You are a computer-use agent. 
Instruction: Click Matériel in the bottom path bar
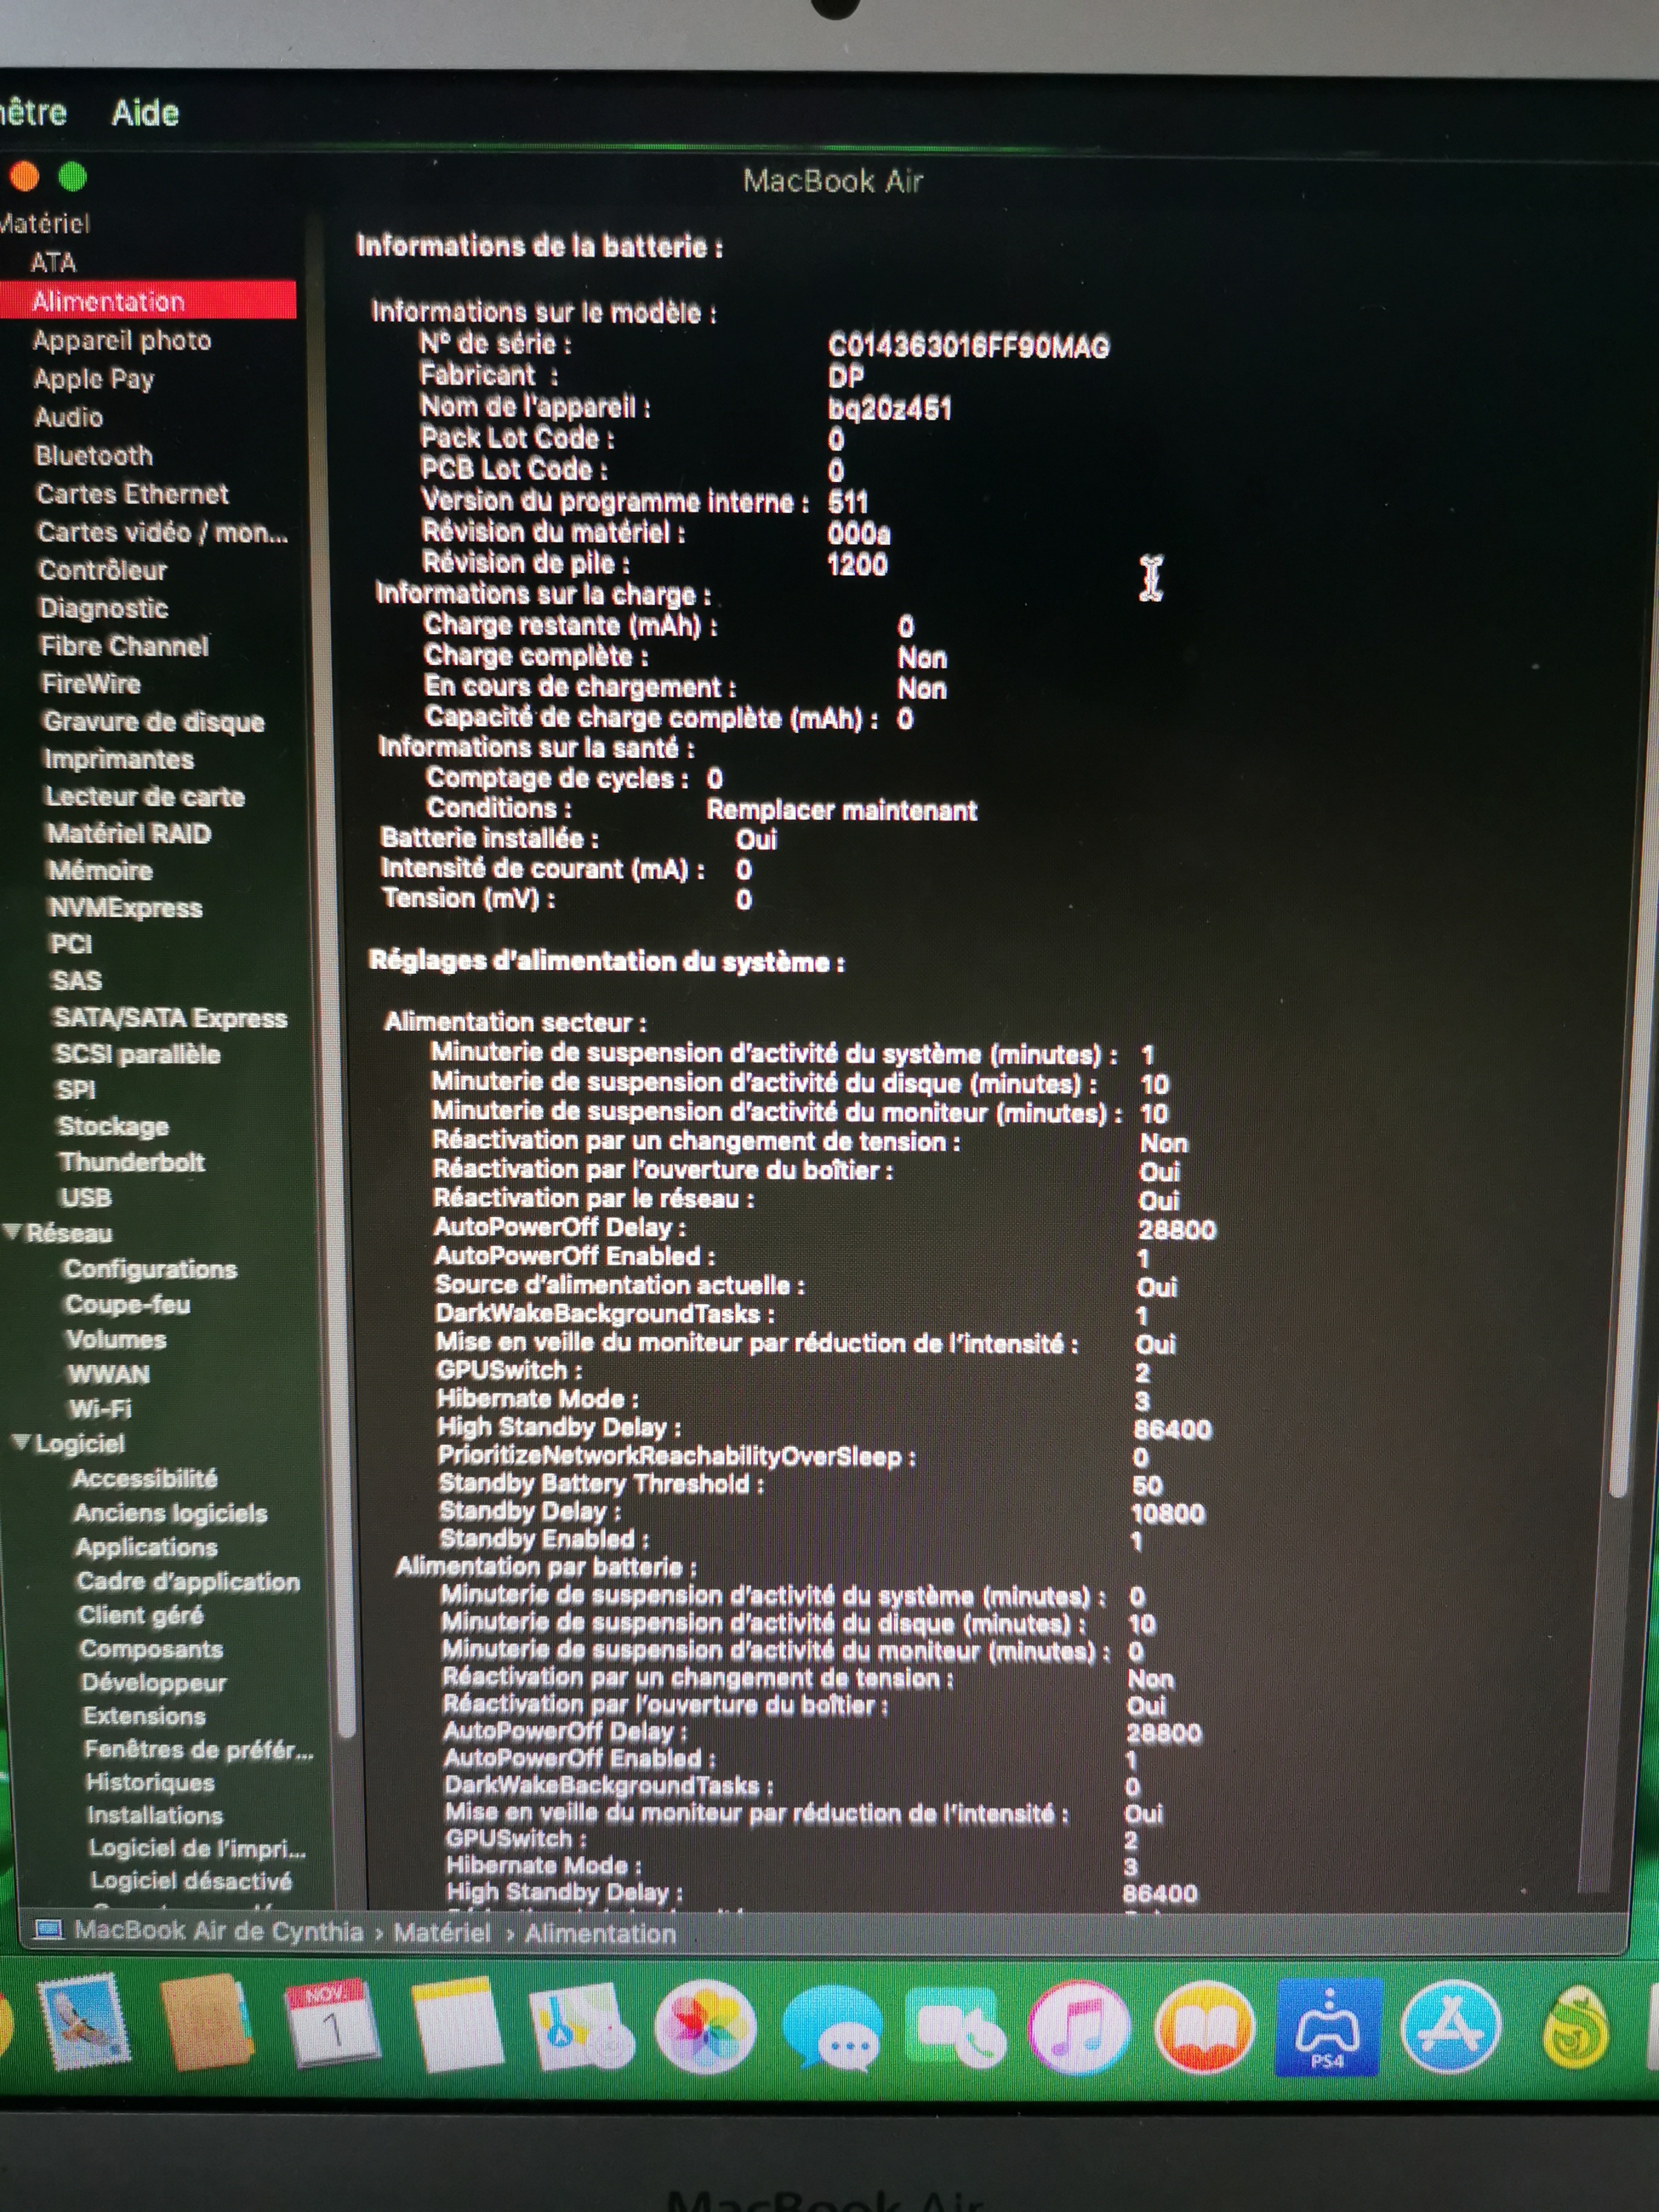tap(442, 1932)
